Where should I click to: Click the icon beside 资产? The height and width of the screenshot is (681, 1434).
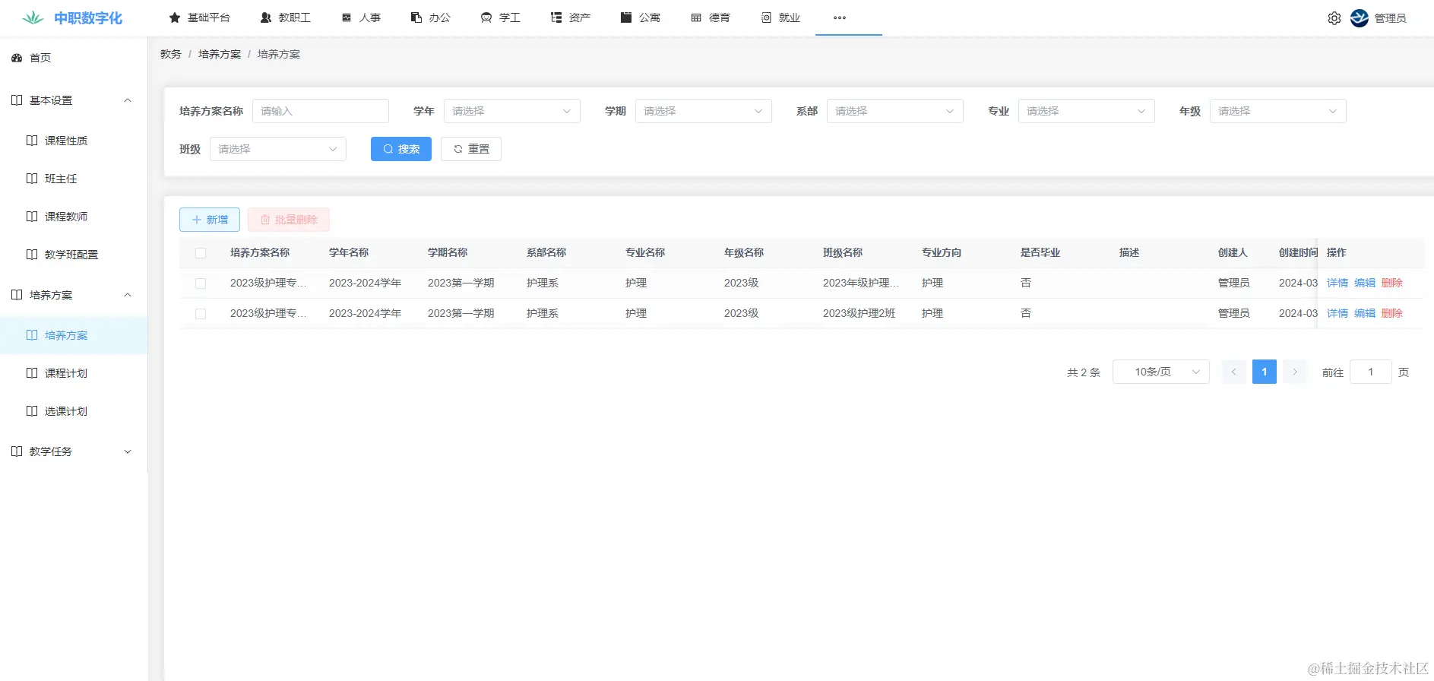556,17
